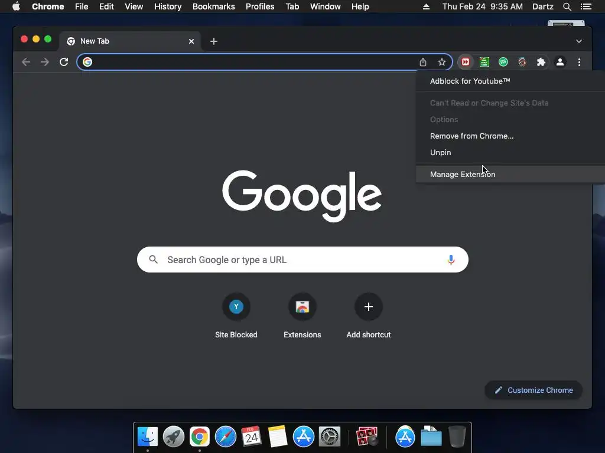Open the Edit menu

(106, 6)
